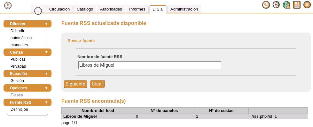Focus the Nombre de fuente RSS field
Viewport: 313px width, 127px height.
150,65
